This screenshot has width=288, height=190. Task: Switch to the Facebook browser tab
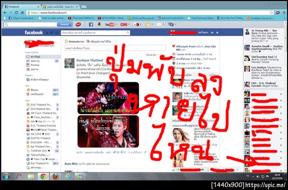click(22, 7)
